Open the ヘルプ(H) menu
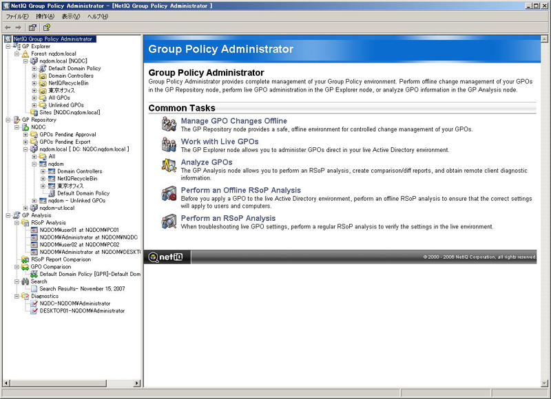This screenshot has width=551, height=399. 98,17
